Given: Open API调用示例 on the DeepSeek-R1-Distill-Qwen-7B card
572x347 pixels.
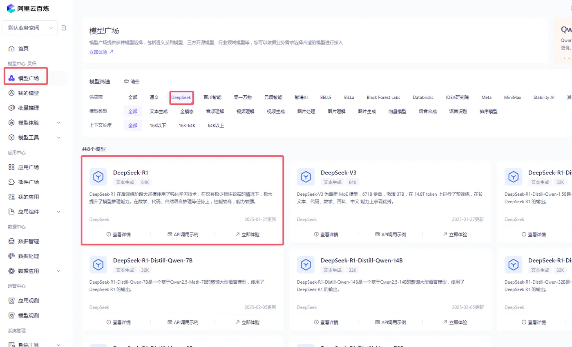Looking at the screenshot, I should [183, 322].
